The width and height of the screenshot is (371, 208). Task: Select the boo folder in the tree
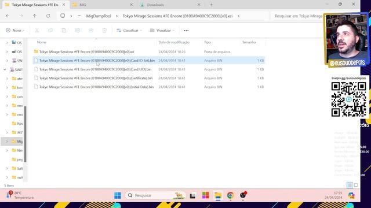pyautogui.click(x=17, y=87)
